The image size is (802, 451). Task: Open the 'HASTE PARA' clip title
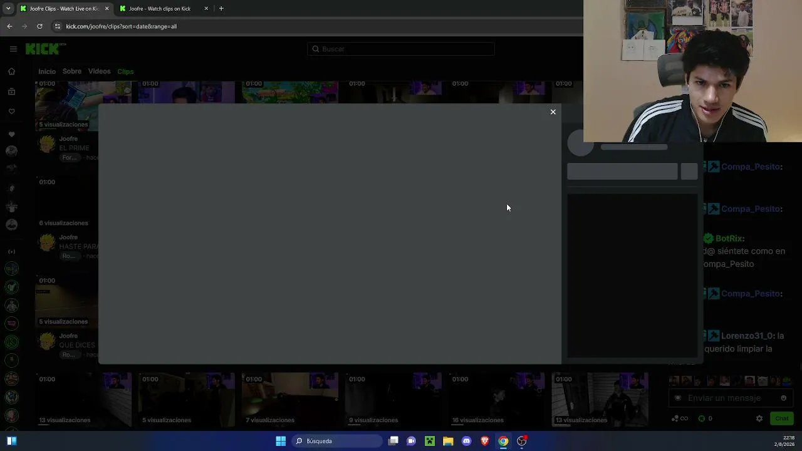(x=78, y=247)
